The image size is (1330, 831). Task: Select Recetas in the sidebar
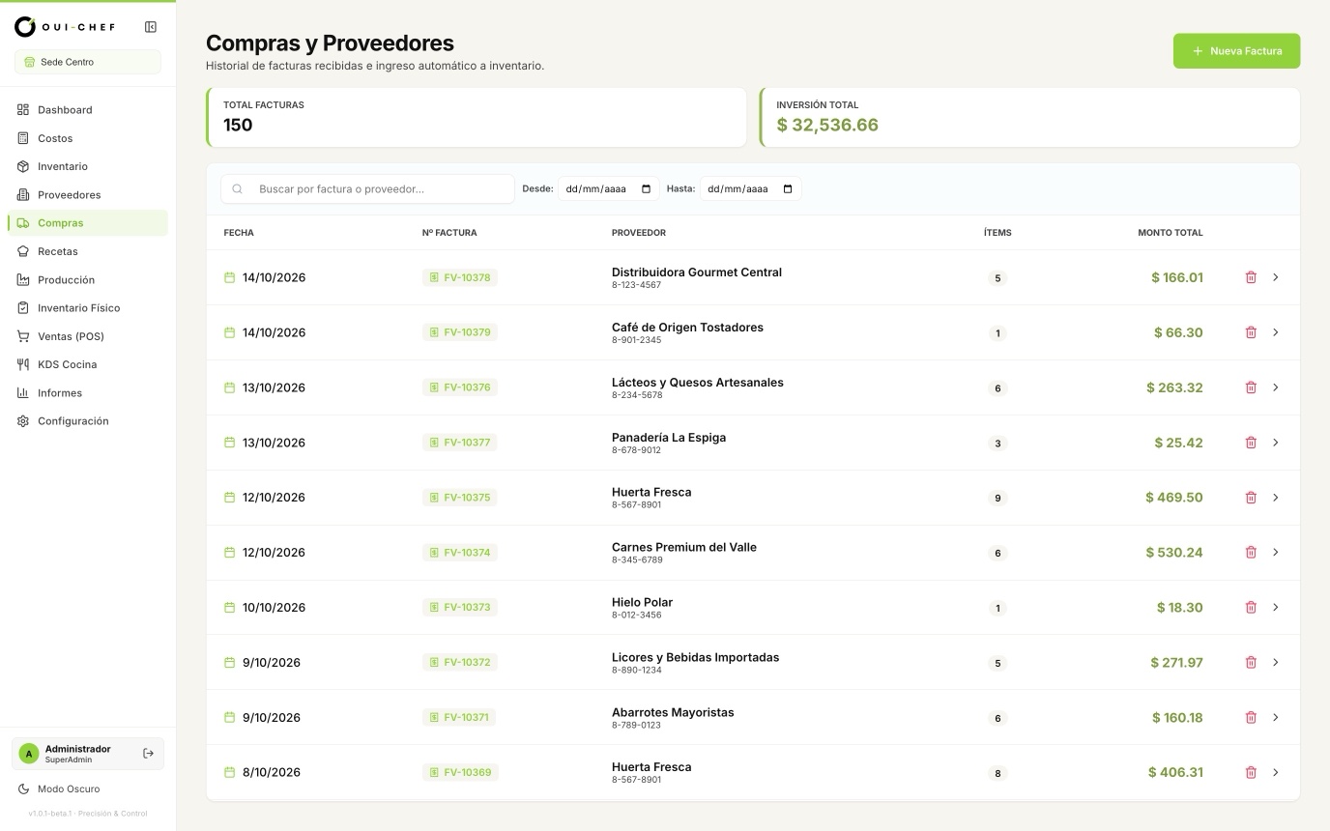point(88,251)
